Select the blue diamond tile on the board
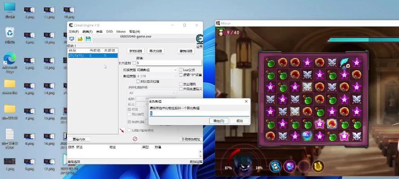This screenshot has height=179, width=399. 307,136
